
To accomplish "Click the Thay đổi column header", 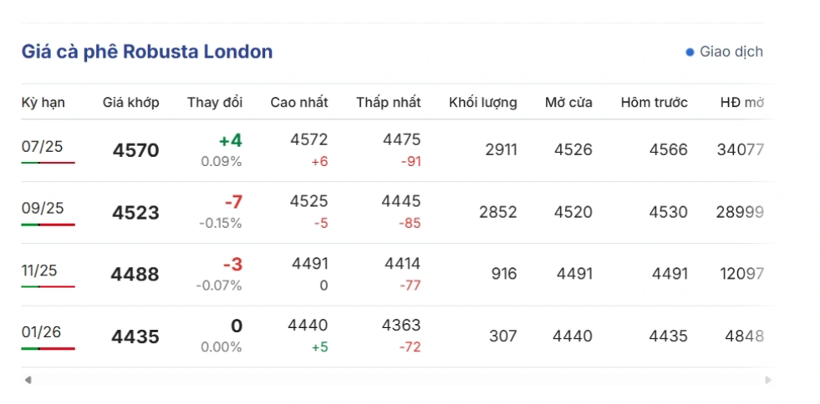I will (x=215, y=103).
